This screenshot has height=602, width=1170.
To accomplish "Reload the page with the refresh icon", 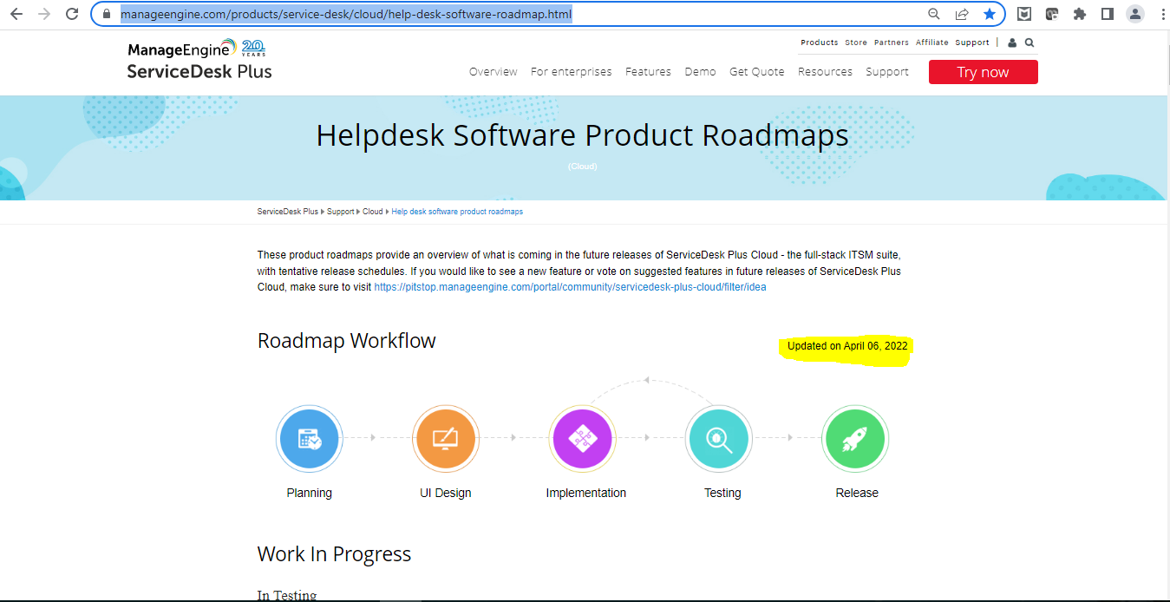I will pos(73,14).
